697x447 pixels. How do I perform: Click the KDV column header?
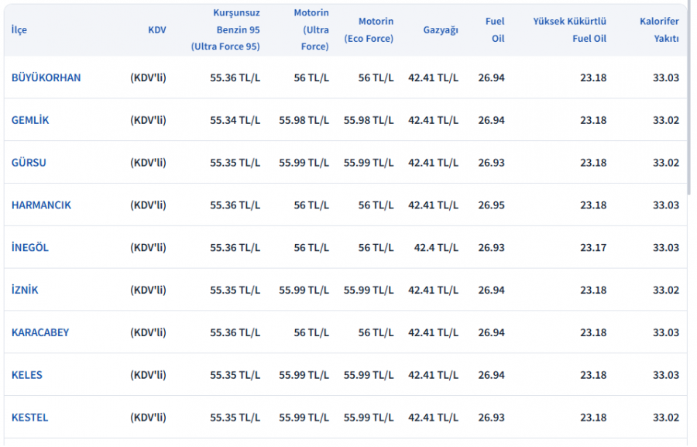pyautogui.click(x=156, y=30)
